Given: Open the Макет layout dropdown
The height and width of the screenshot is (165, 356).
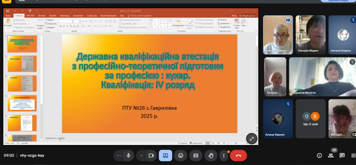Looking at the screenshot, I should pyautogui.click(x=51, y=20).
